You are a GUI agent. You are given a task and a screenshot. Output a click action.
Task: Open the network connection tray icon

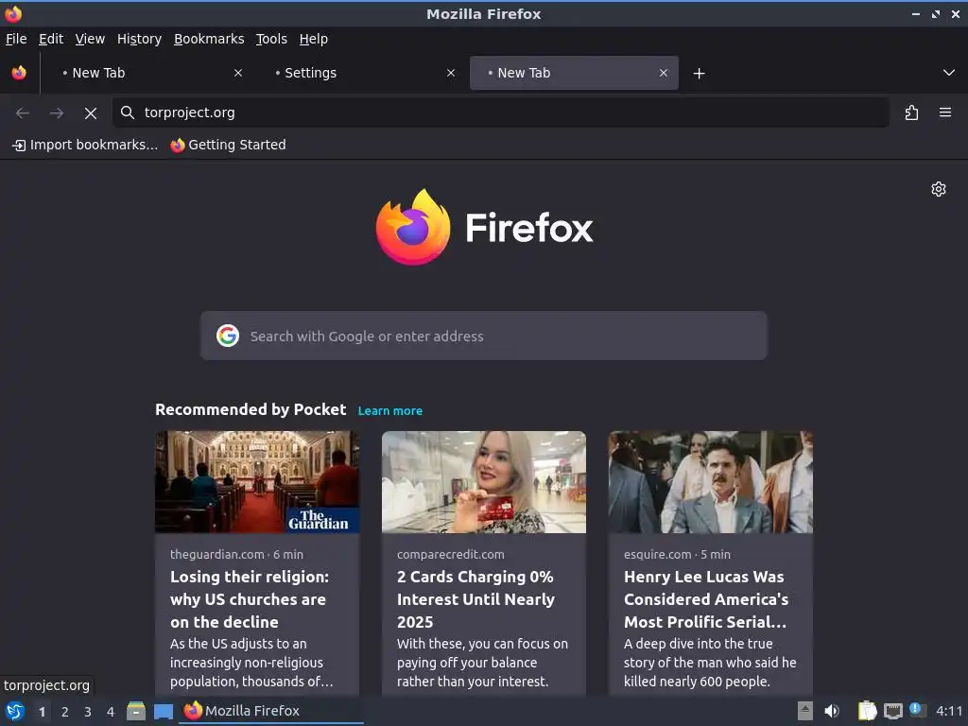(892, 711)
